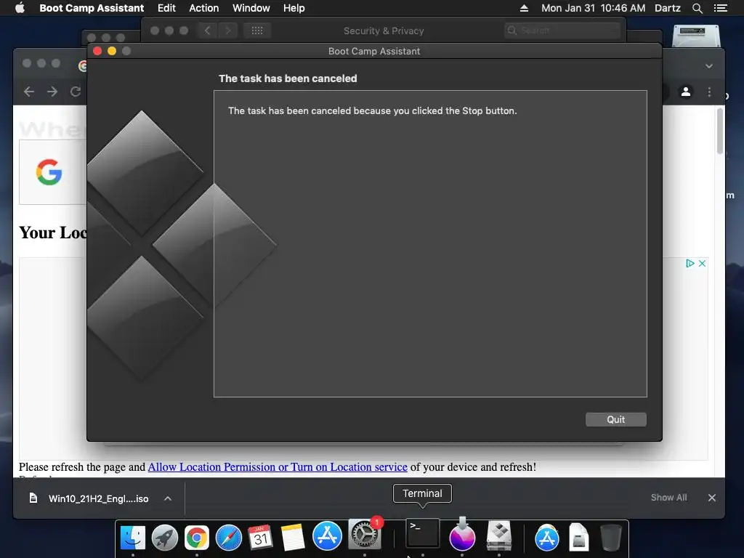Open the Boot Camp Assistant app menu

click(92, 8)
